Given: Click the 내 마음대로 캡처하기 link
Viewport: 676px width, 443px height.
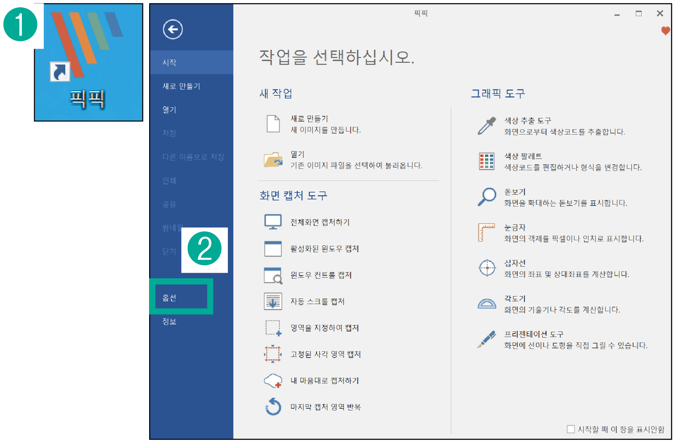Looking at the screenshot, I should pyautogui.click(x=324, y=381).
